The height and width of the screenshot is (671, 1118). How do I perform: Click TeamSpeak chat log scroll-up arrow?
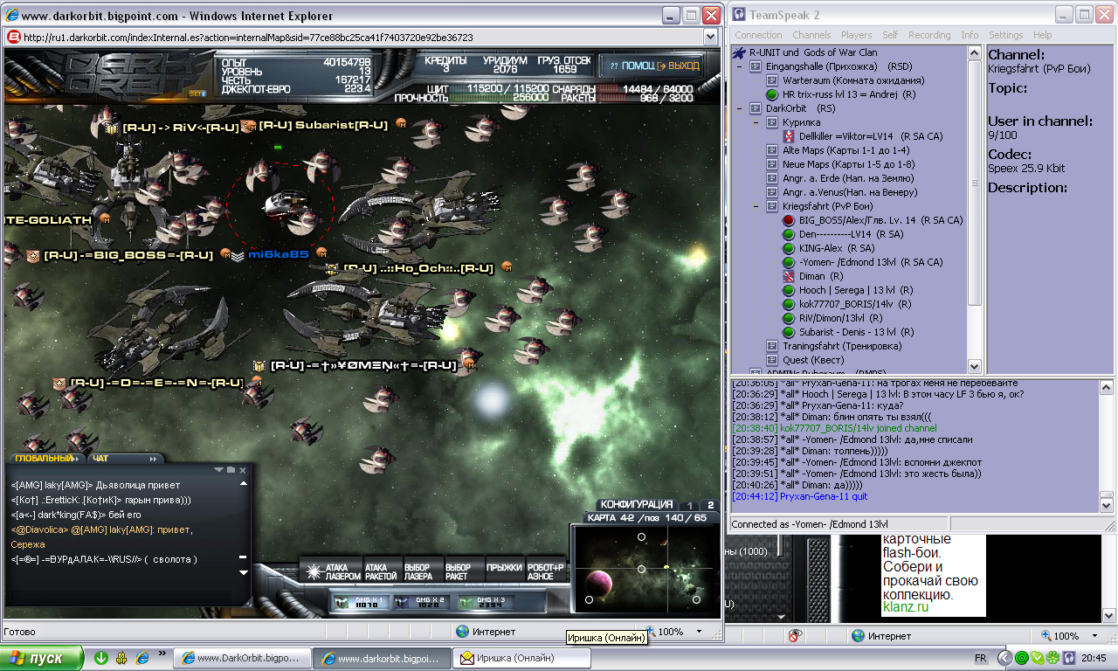[1106, 387]
